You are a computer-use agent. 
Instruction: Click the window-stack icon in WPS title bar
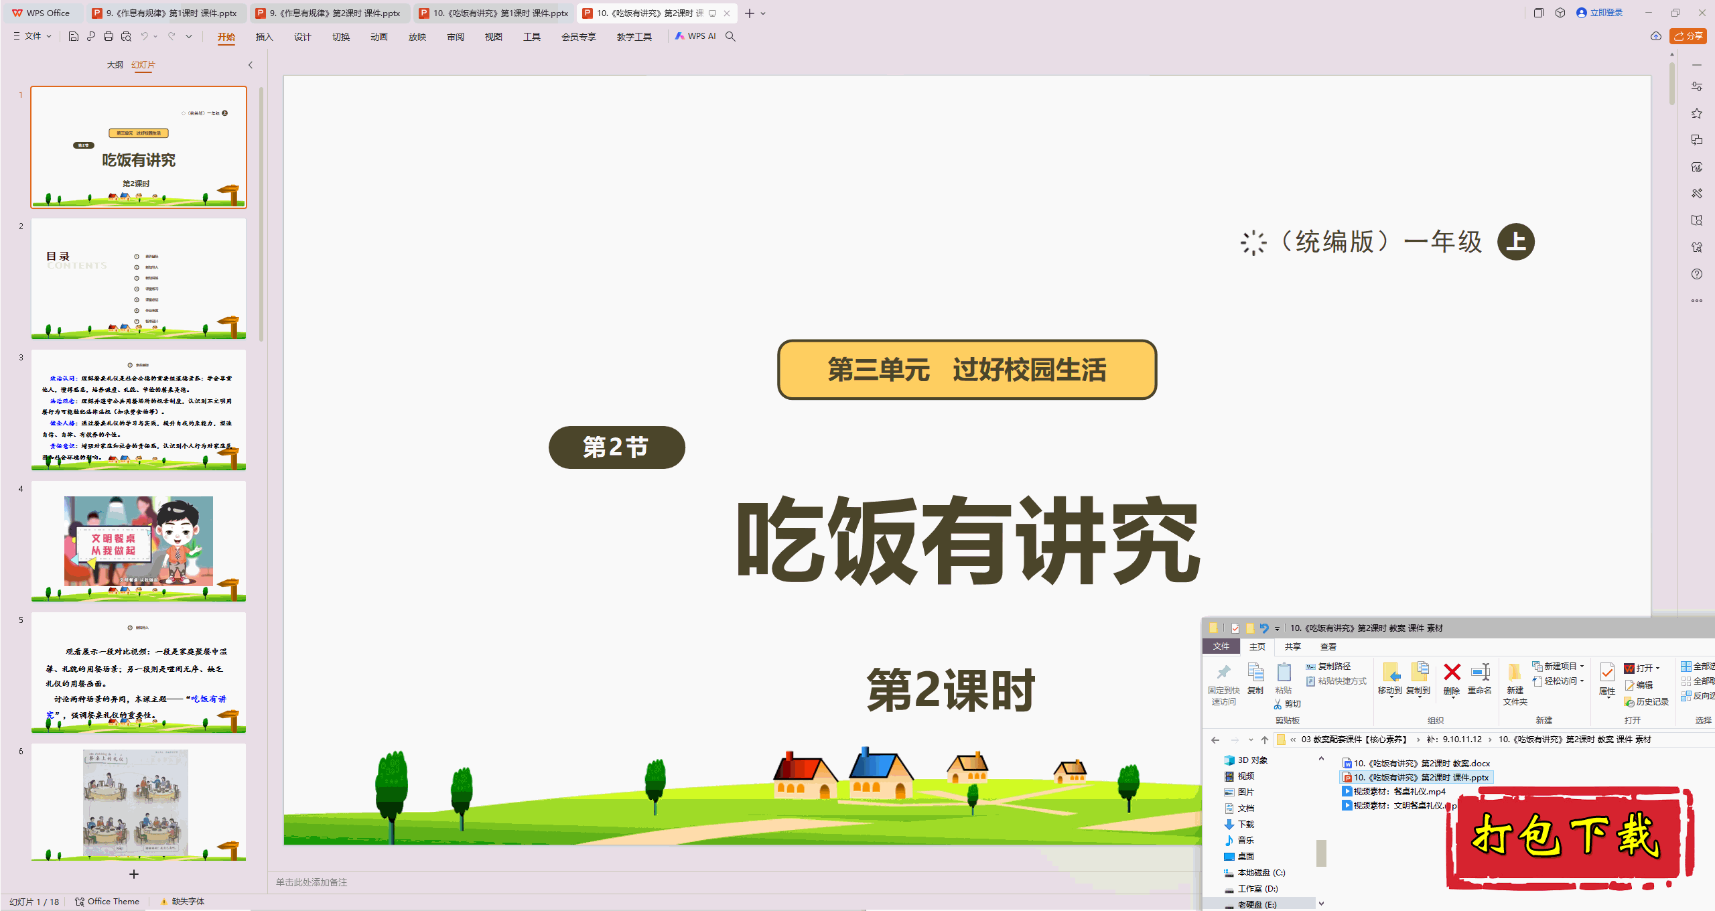1538,13
